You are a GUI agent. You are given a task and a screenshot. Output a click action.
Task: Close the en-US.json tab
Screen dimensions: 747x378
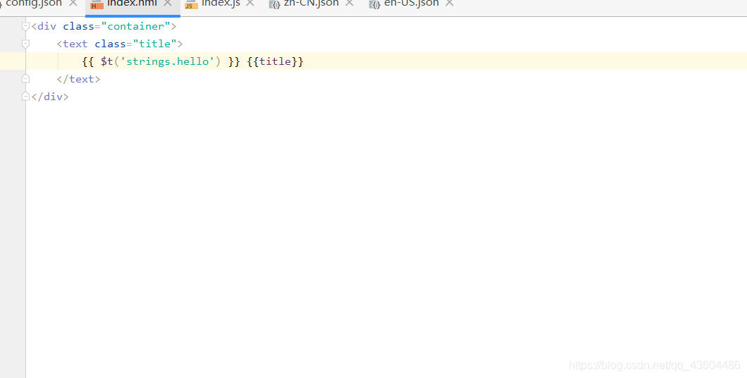449,4
